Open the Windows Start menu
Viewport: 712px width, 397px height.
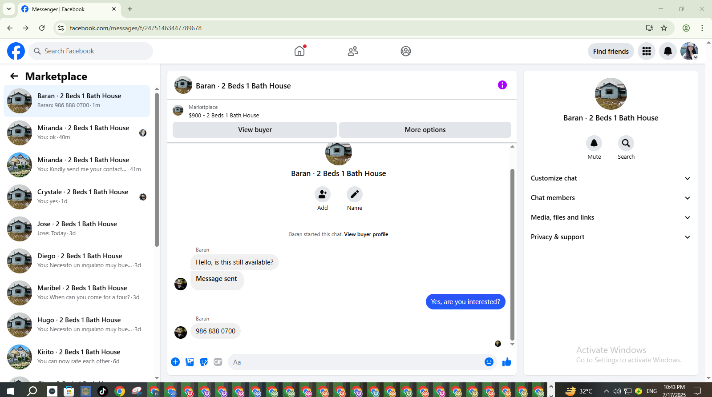point(10,391)
